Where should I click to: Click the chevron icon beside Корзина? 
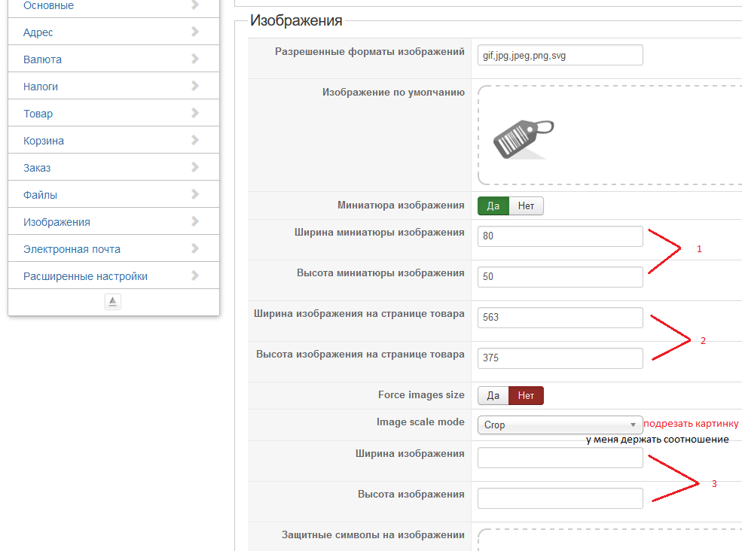[x=195, y=140]
